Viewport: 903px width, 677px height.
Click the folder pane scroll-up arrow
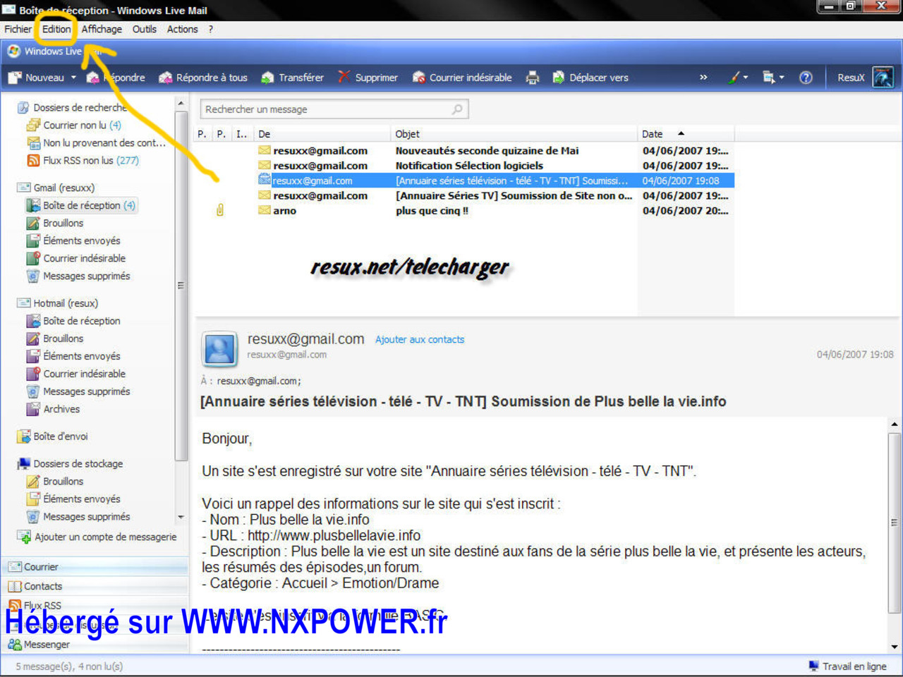tap(181, 104)
